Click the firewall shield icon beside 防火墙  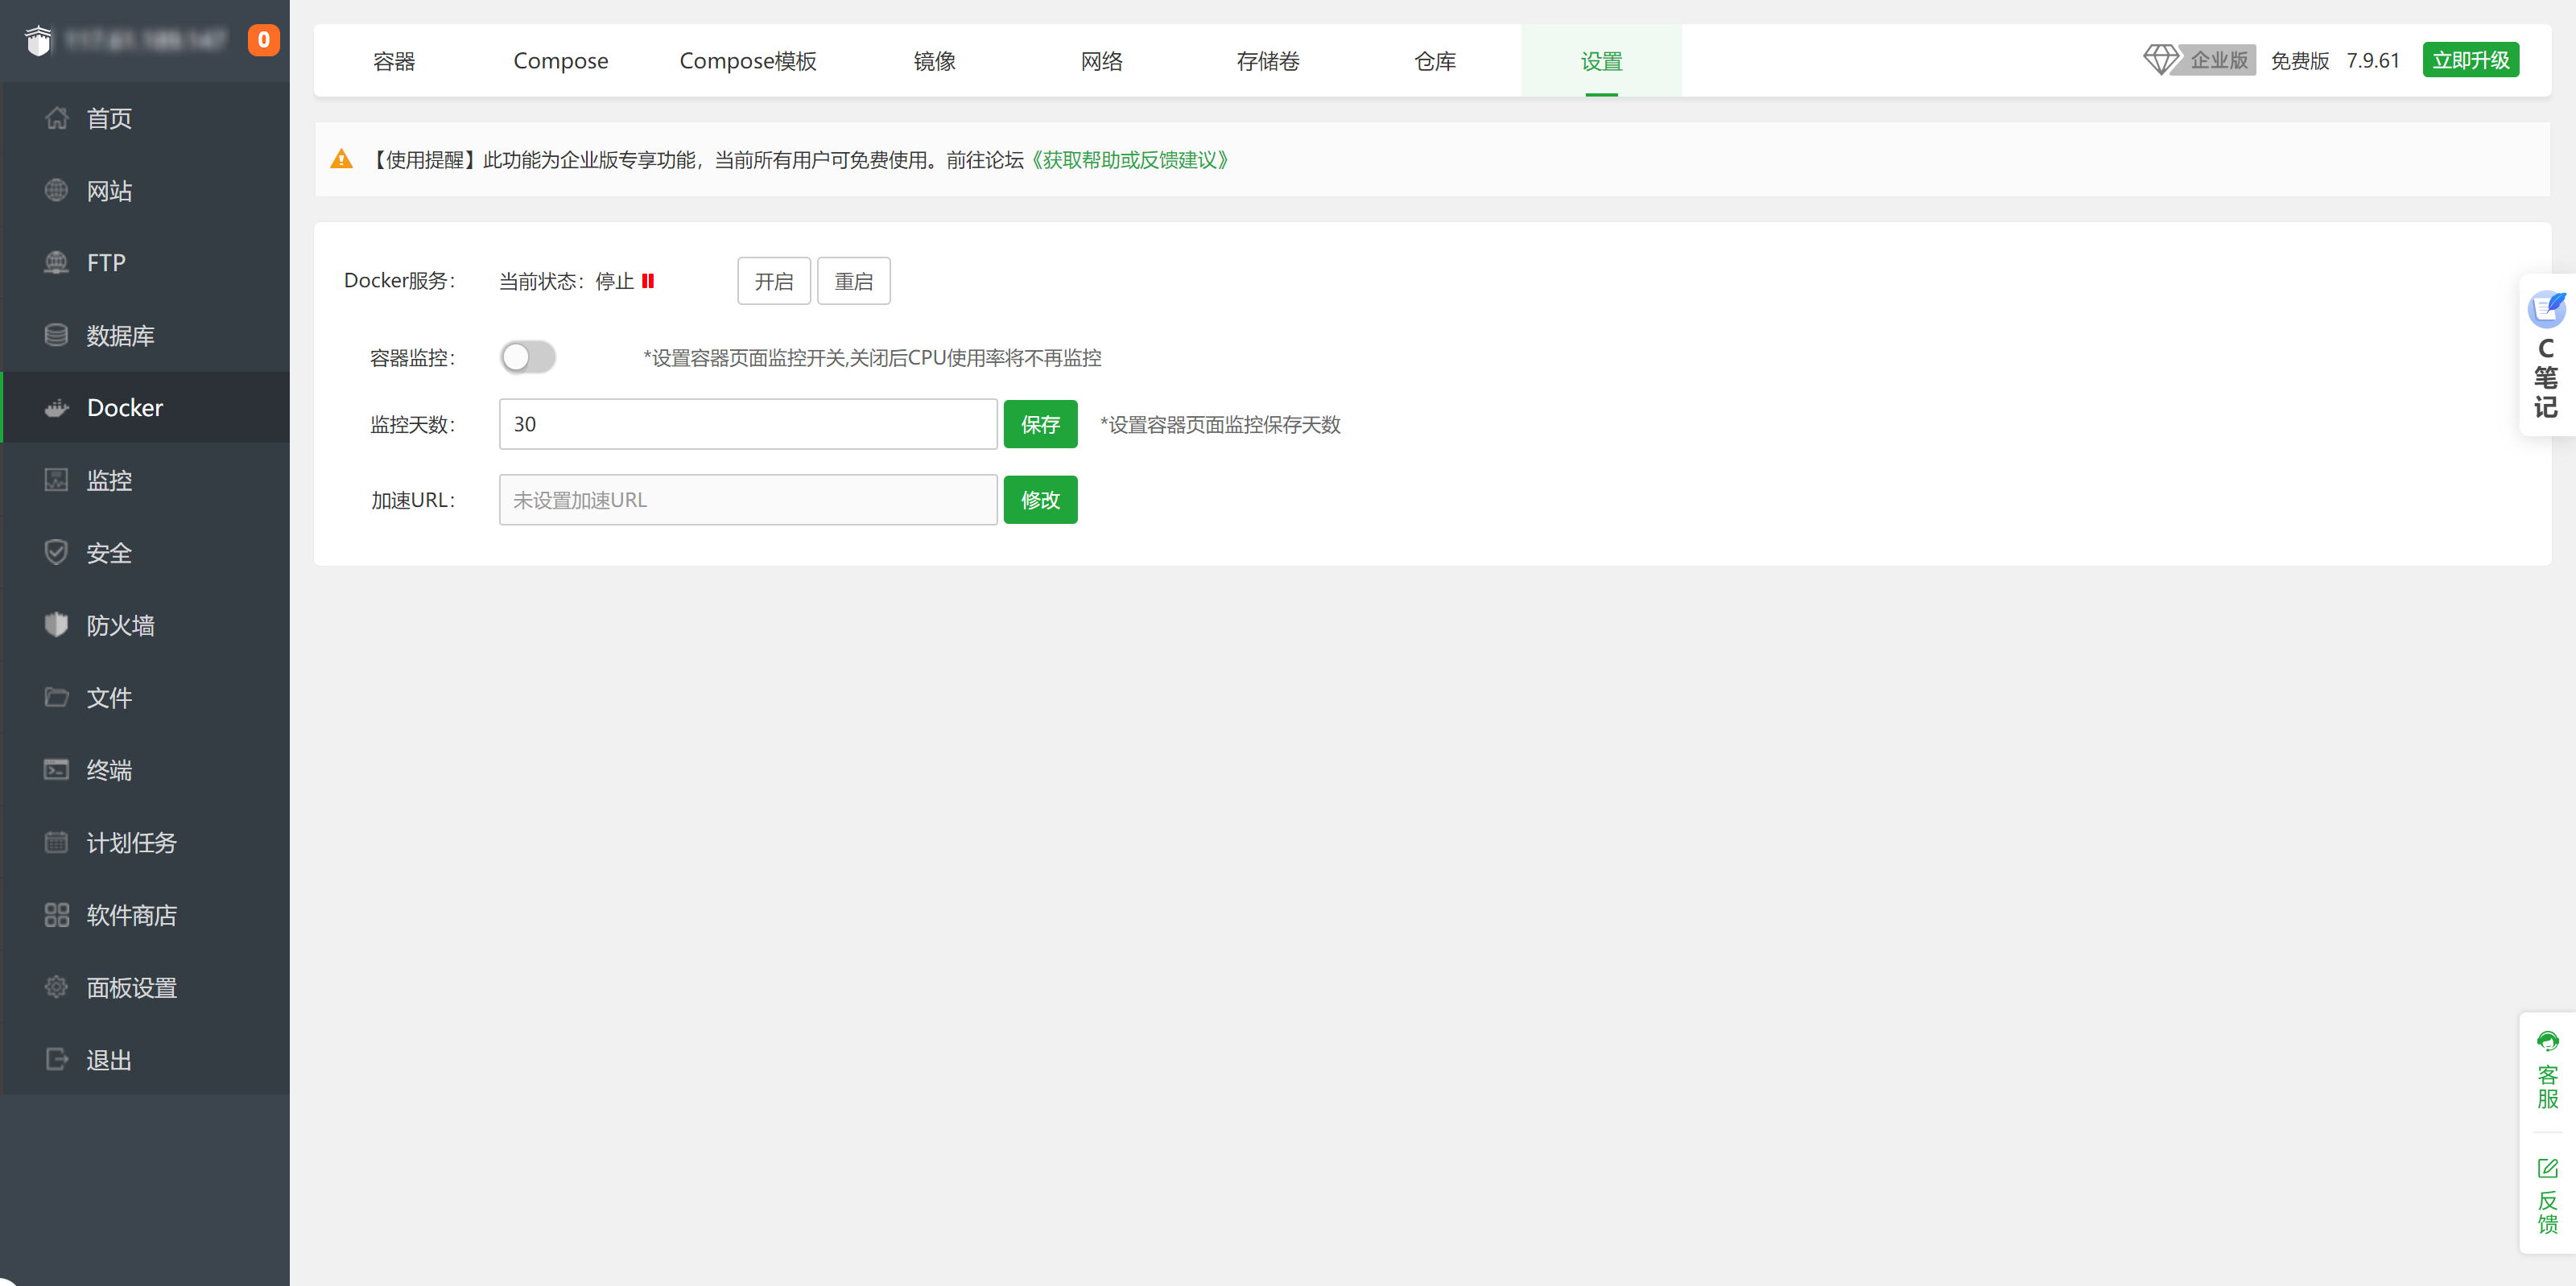[56, 625]
